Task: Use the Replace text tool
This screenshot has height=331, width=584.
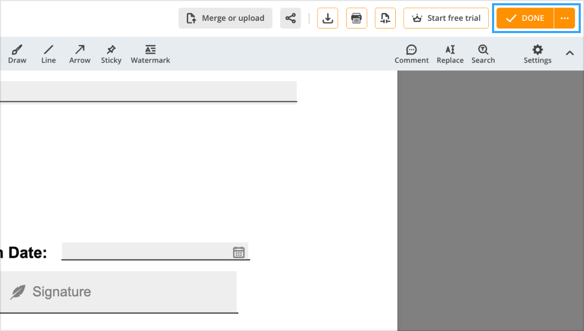Action: [450, 53]
